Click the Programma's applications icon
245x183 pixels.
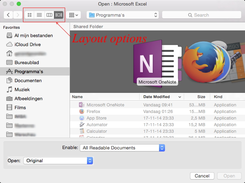[9, 72]
